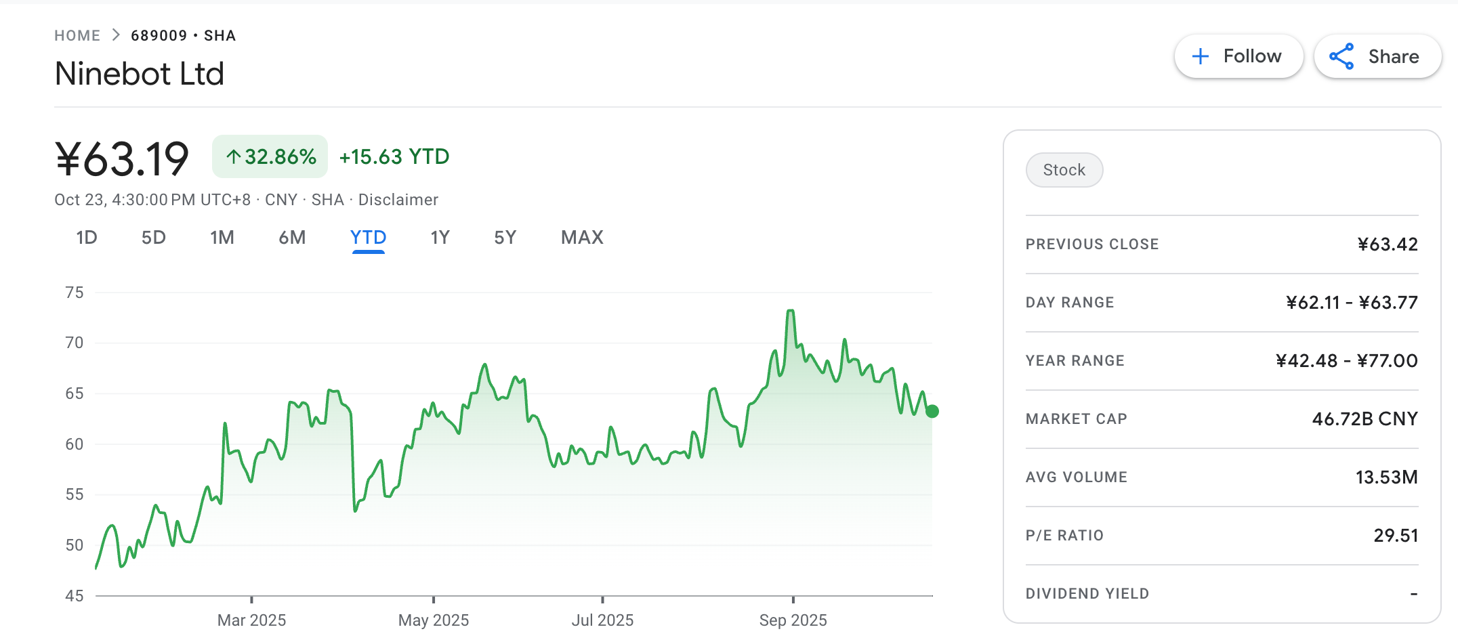Click the 45 y-axis label
This screenshot has width=1458, height=642.
75,596
